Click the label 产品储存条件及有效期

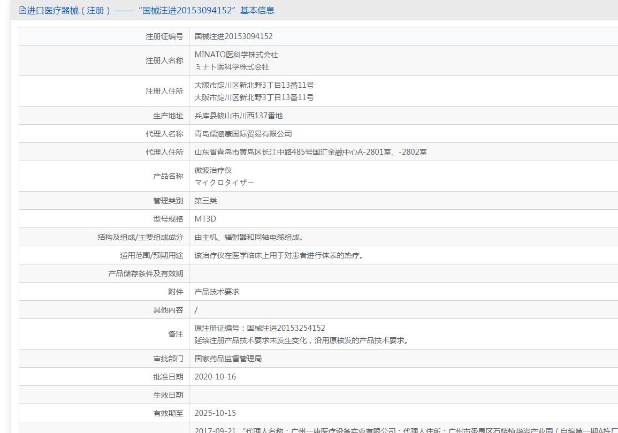click(x=146, y=274)
